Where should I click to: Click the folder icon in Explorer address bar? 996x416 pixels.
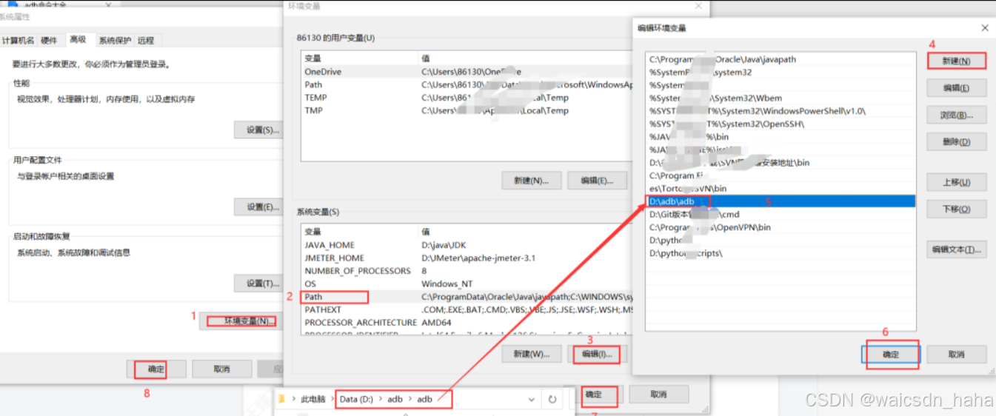281,399
